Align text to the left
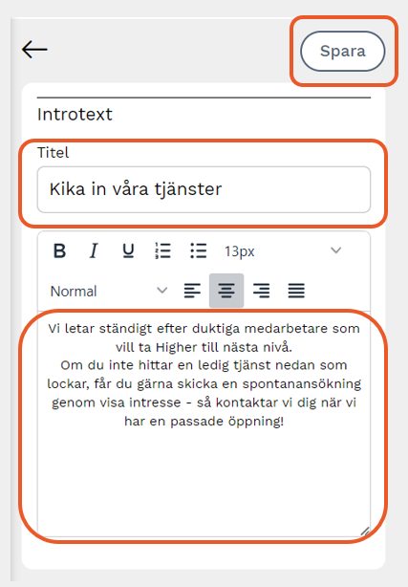 (192, 291)
